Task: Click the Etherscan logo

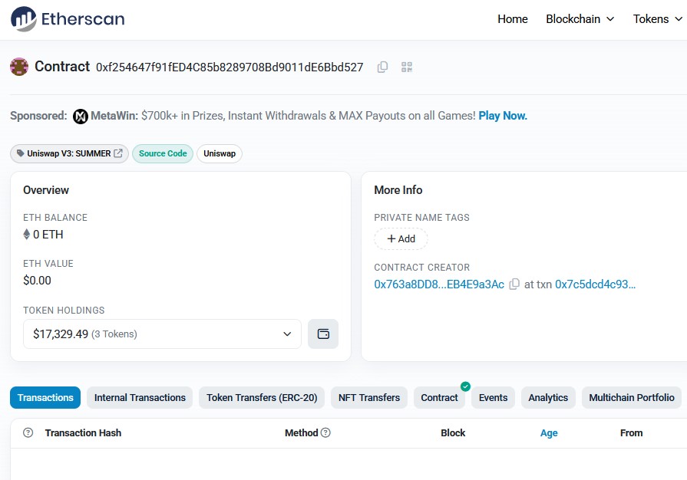Action: [x=68, y=19]
